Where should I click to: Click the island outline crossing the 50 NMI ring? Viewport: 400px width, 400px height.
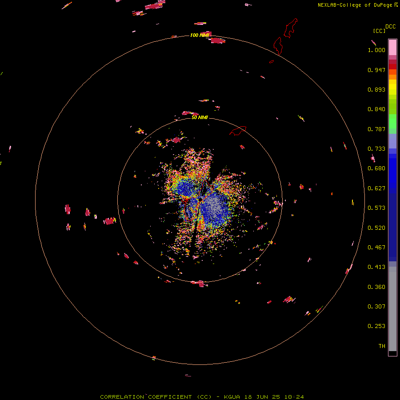pyautogui.click(x=238, y=130)
